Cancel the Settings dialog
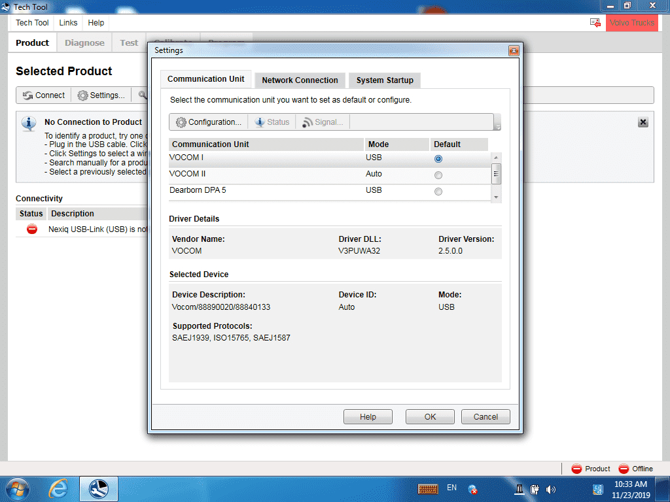This screenshot has width=670, height=502. pyautogui.click(x=485, y=416)
